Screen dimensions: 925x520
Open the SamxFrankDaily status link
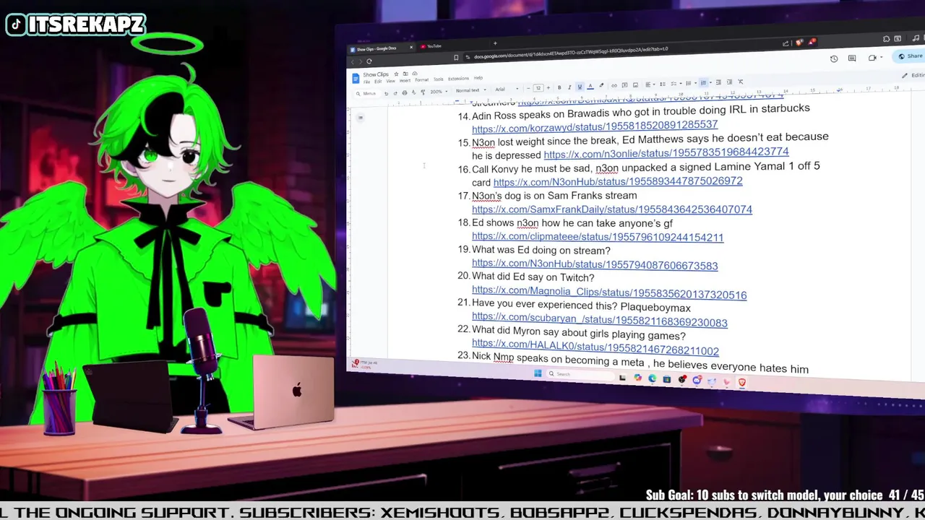(x=612, y=209)
